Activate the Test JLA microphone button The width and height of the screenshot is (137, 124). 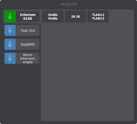point(10,30)
